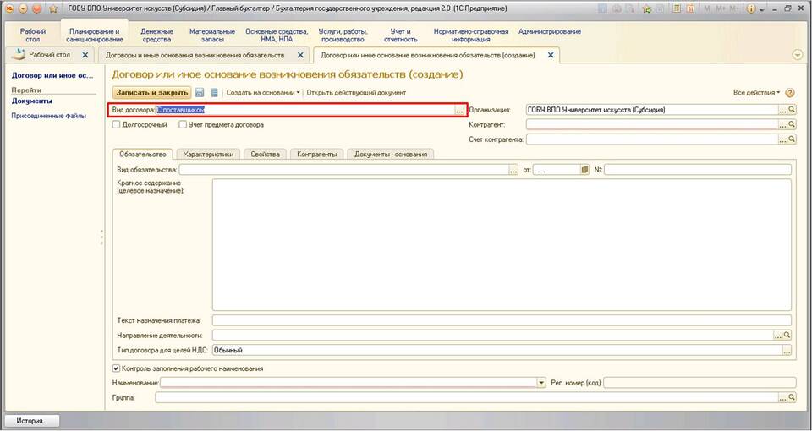This screenshot has width=812, height=431.
Task: Click Открыть действующий документ
Action: (356, 93)
